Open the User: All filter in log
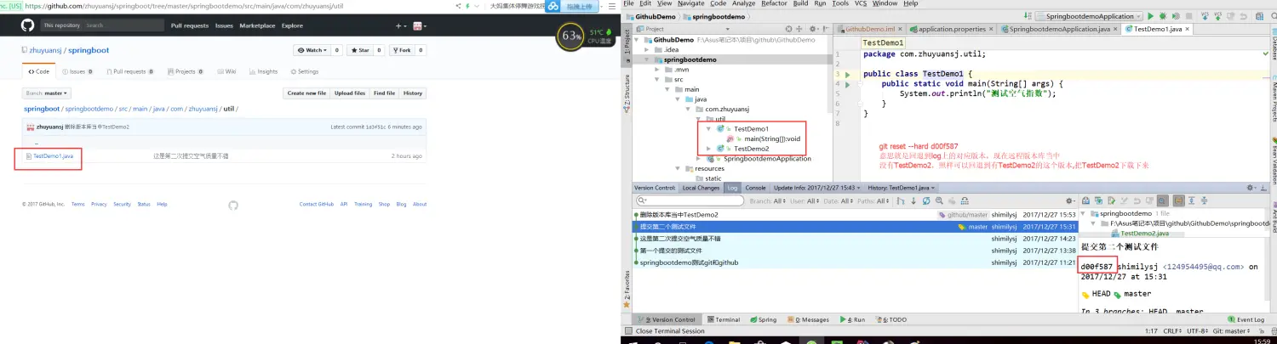The image size is (1277, 344). pyautogui.click(x=806, y=201)
